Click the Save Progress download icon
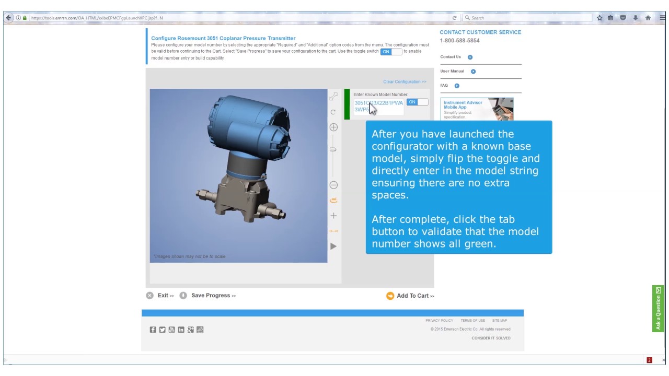 183,296
